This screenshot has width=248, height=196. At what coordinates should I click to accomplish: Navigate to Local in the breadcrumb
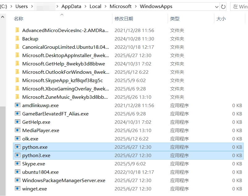tap(95, 6)
